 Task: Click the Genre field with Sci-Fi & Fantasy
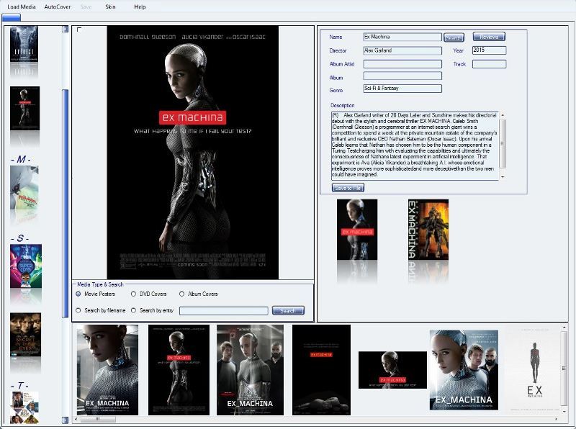click(402, 88)
